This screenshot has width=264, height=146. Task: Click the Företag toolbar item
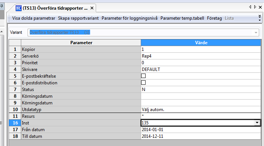214,18
